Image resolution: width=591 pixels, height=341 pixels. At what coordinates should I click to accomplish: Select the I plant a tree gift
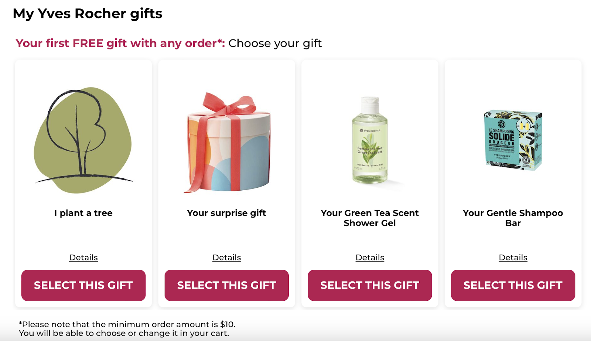(83, 285)
